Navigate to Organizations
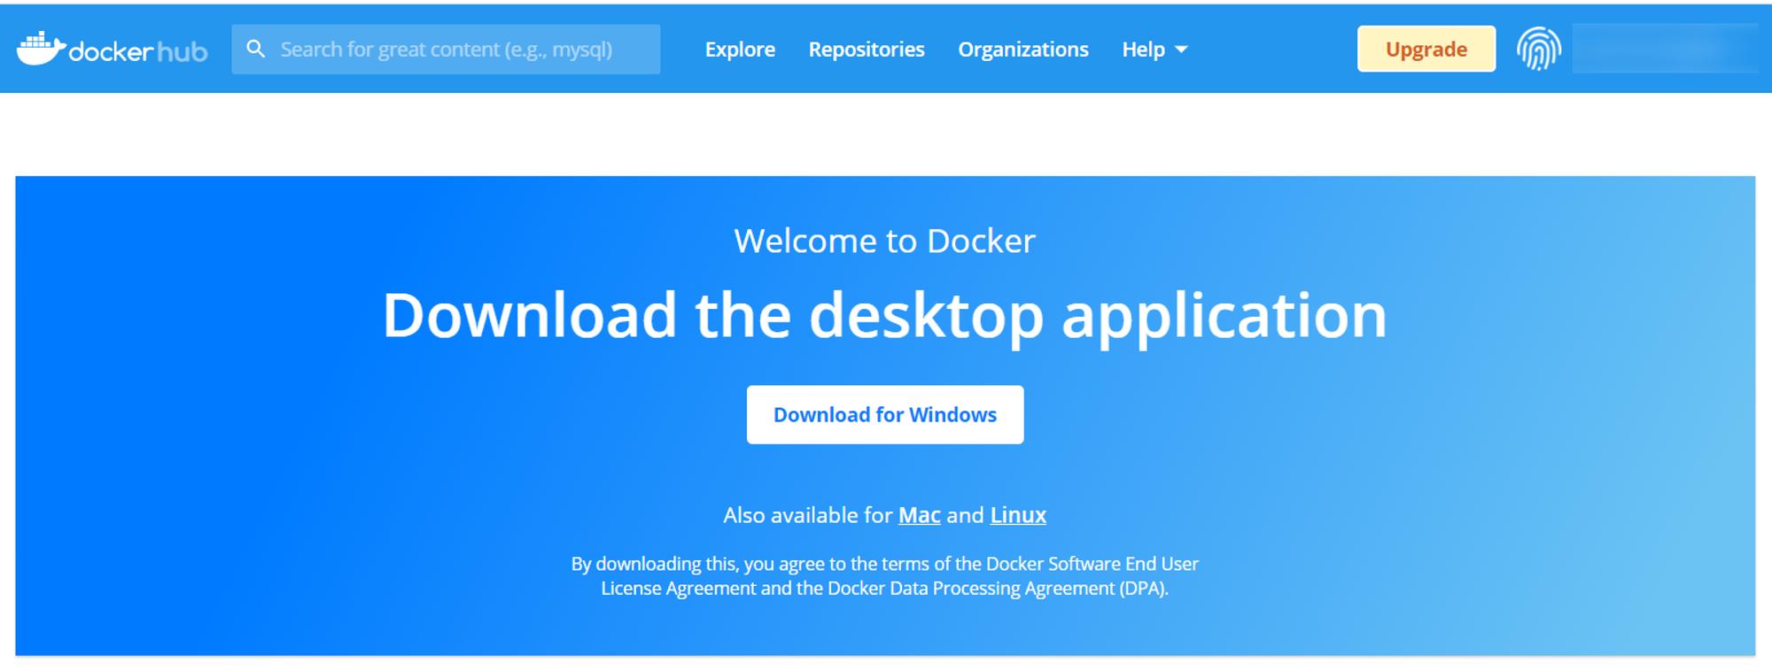The image size is (1772, 670). [x=1023, y=50]
